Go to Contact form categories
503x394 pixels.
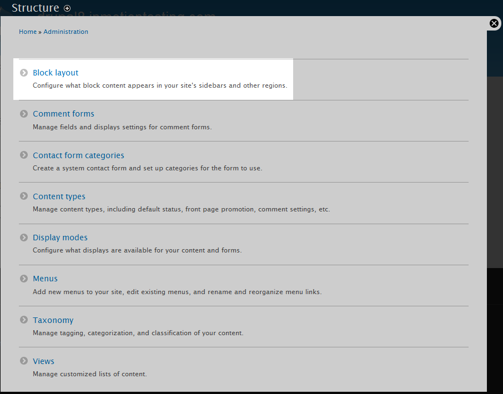pyautogui.click(x=78, y=155)
